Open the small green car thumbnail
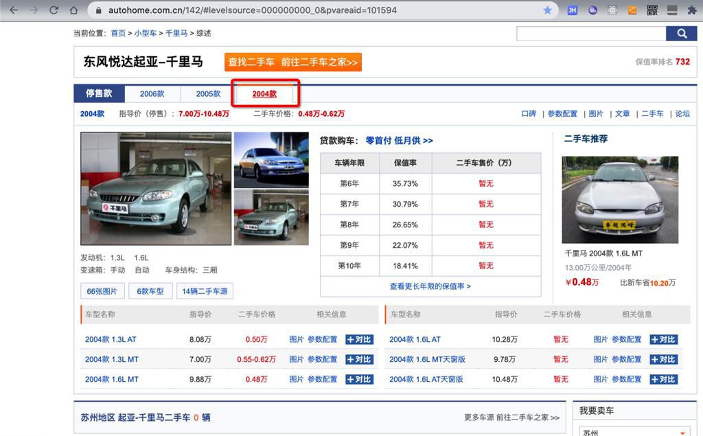This screenshot has width=703, height=436. click(x=271, y=217)
